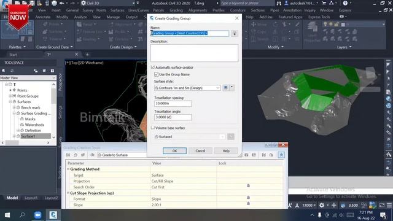Open the 1:1000 annotation scale dropdown
The image size is (393, 221).
click(309, 205)
